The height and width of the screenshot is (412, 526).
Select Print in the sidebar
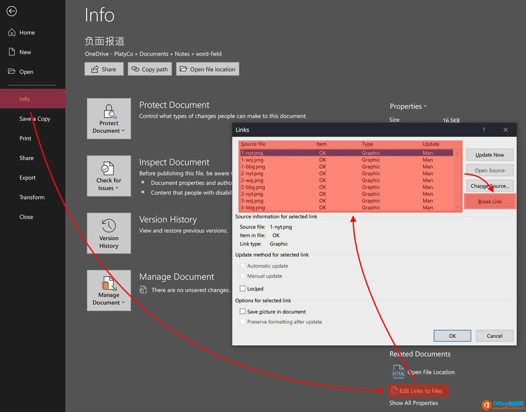click(x=26, y=138)
